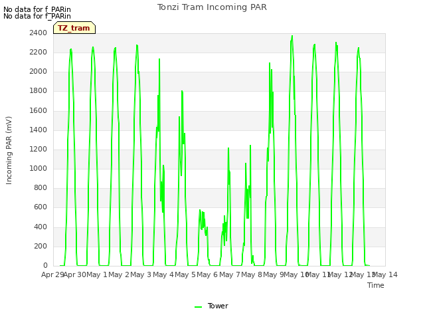Click the 800 y-axis tick label
This screenshot has width=425, height=319.
[41, 187]
